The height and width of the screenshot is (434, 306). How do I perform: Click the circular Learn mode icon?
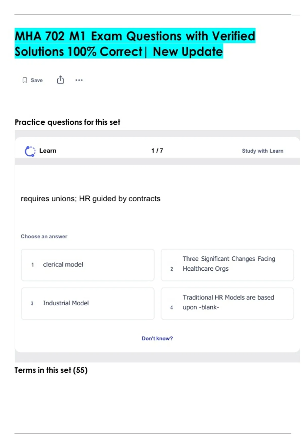pos(30,151)
